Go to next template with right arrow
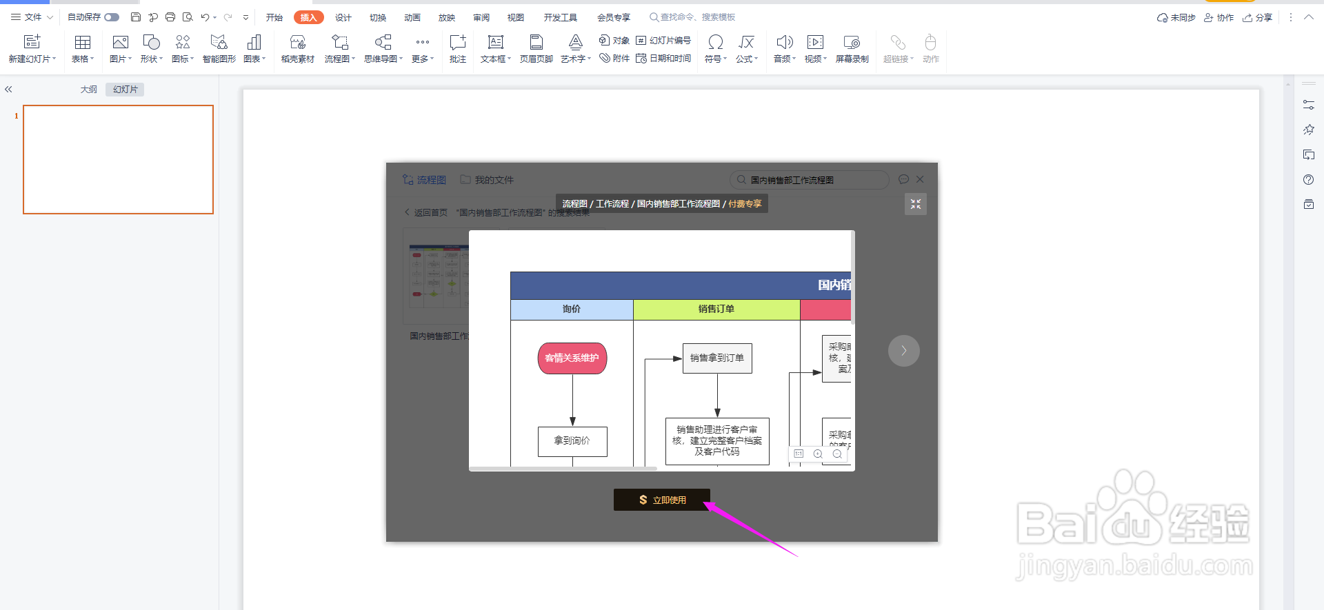 [x=904, y=351]
